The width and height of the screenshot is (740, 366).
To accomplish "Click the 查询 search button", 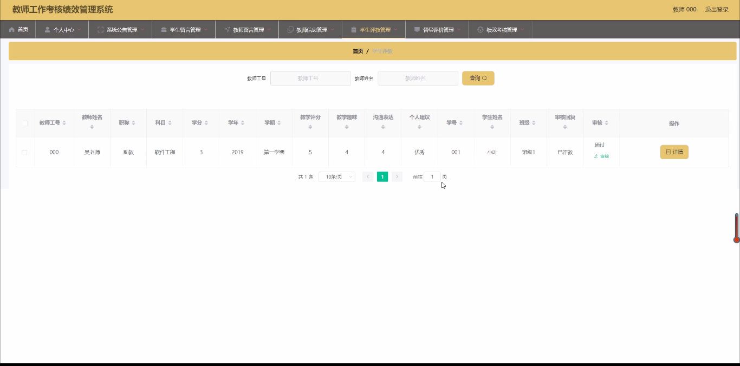I will tap(478, 78).
